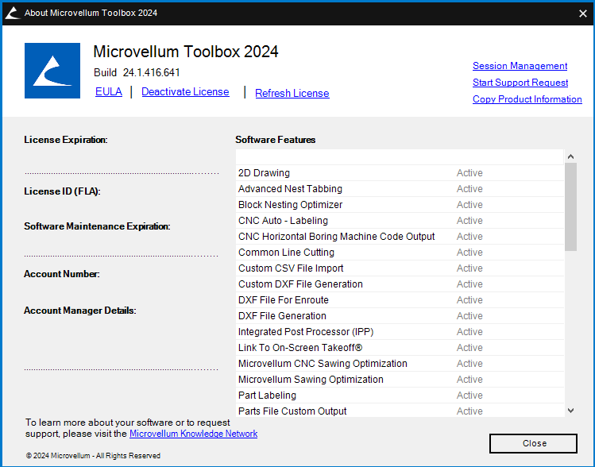Select Common Line Cutting row
This screenshot has height=467, width=595.
(x=400, y=253)
